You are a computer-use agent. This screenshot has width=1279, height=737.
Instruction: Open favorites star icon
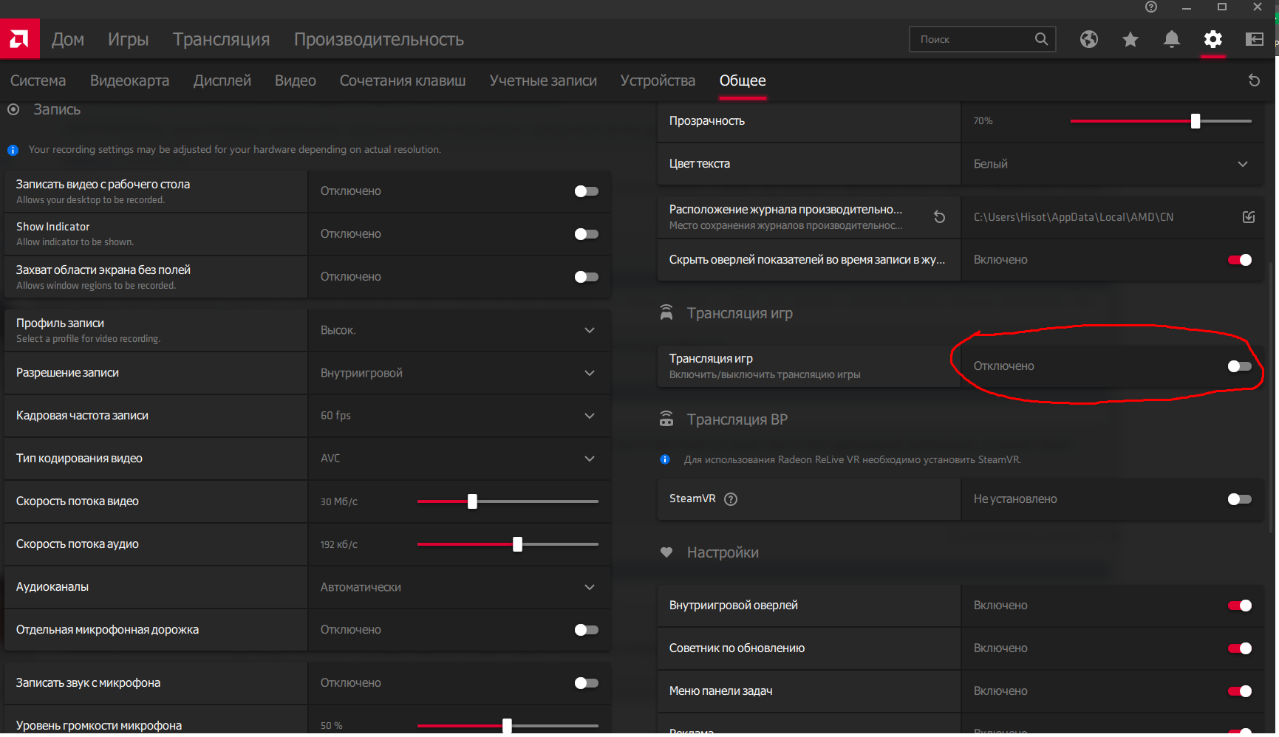click(1130, 39)
